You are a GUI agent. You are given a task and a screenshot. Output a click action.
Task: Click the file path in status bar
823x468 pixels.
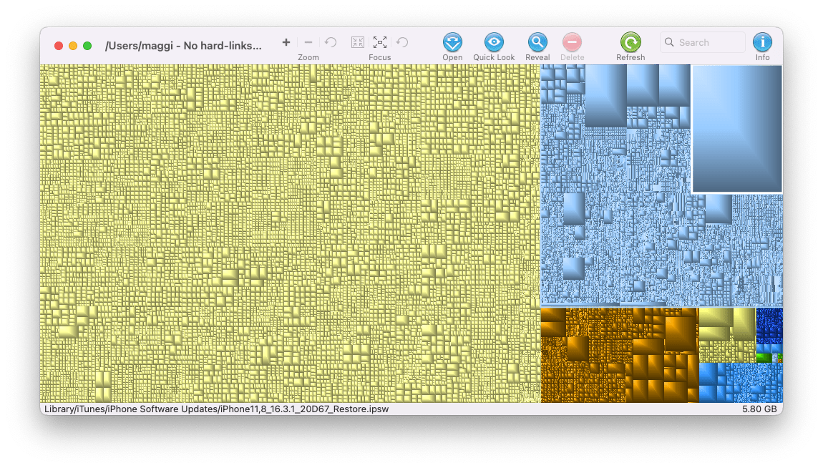point(216,410)
